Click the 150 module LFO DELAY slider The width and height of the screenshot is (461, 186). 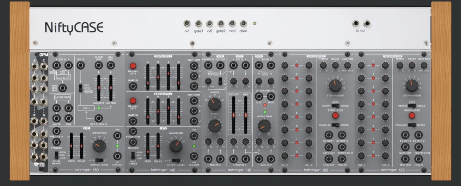click(x=81, y=146)
